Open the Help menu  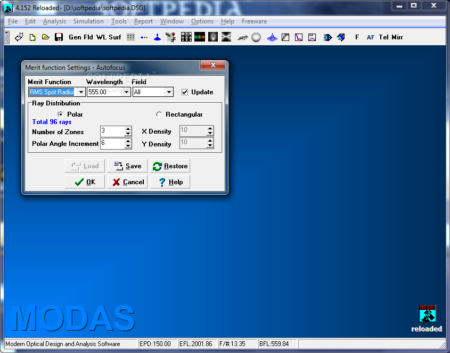click(227, 21)
